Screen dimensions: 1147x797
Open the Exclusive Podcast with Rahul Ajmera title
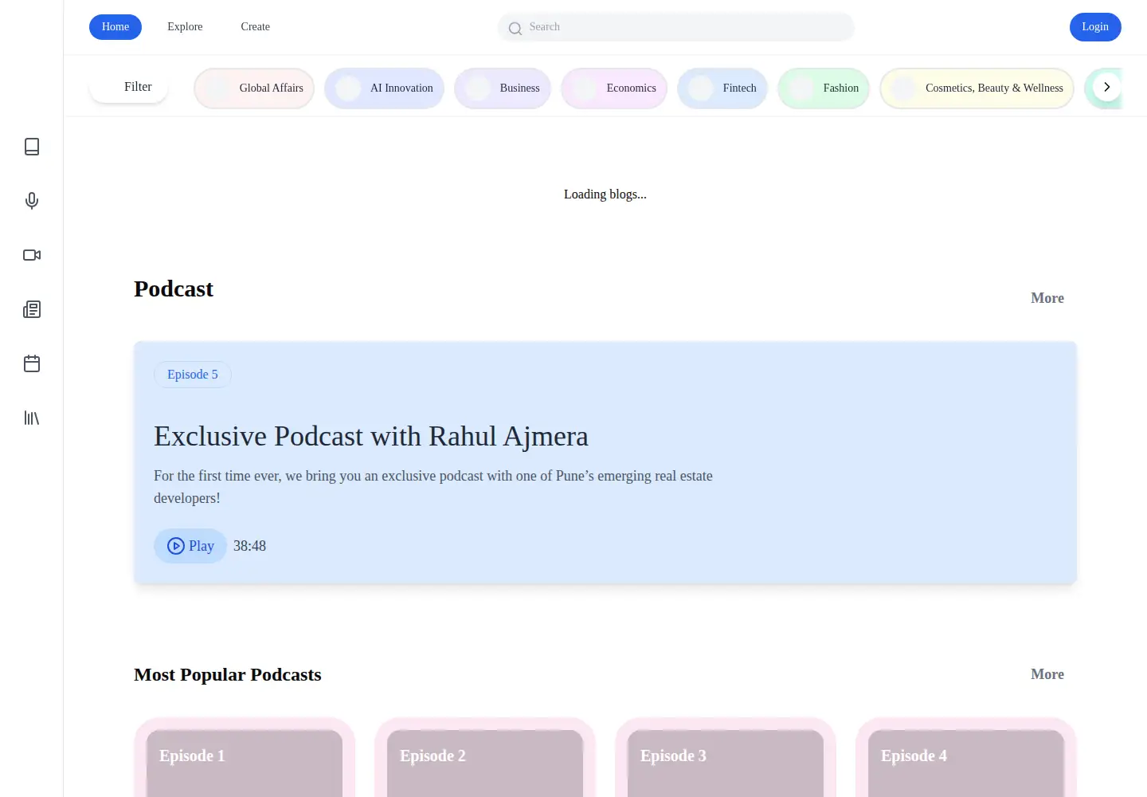tap(371, 437)
